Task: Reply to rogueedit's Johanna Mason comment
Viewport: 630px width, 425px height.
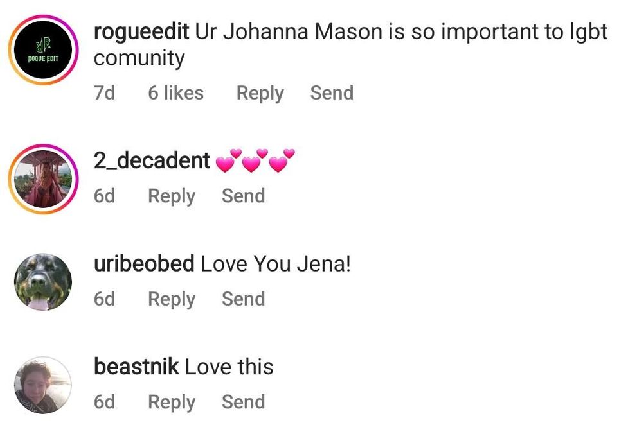Action: (260, 93)
